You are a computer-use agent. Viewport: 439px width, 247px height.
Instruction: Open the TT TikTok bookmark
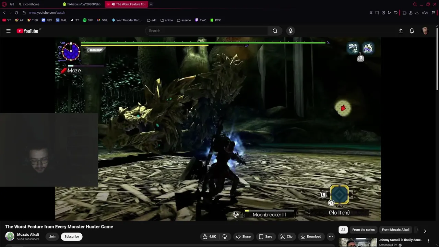pos(75,20)
